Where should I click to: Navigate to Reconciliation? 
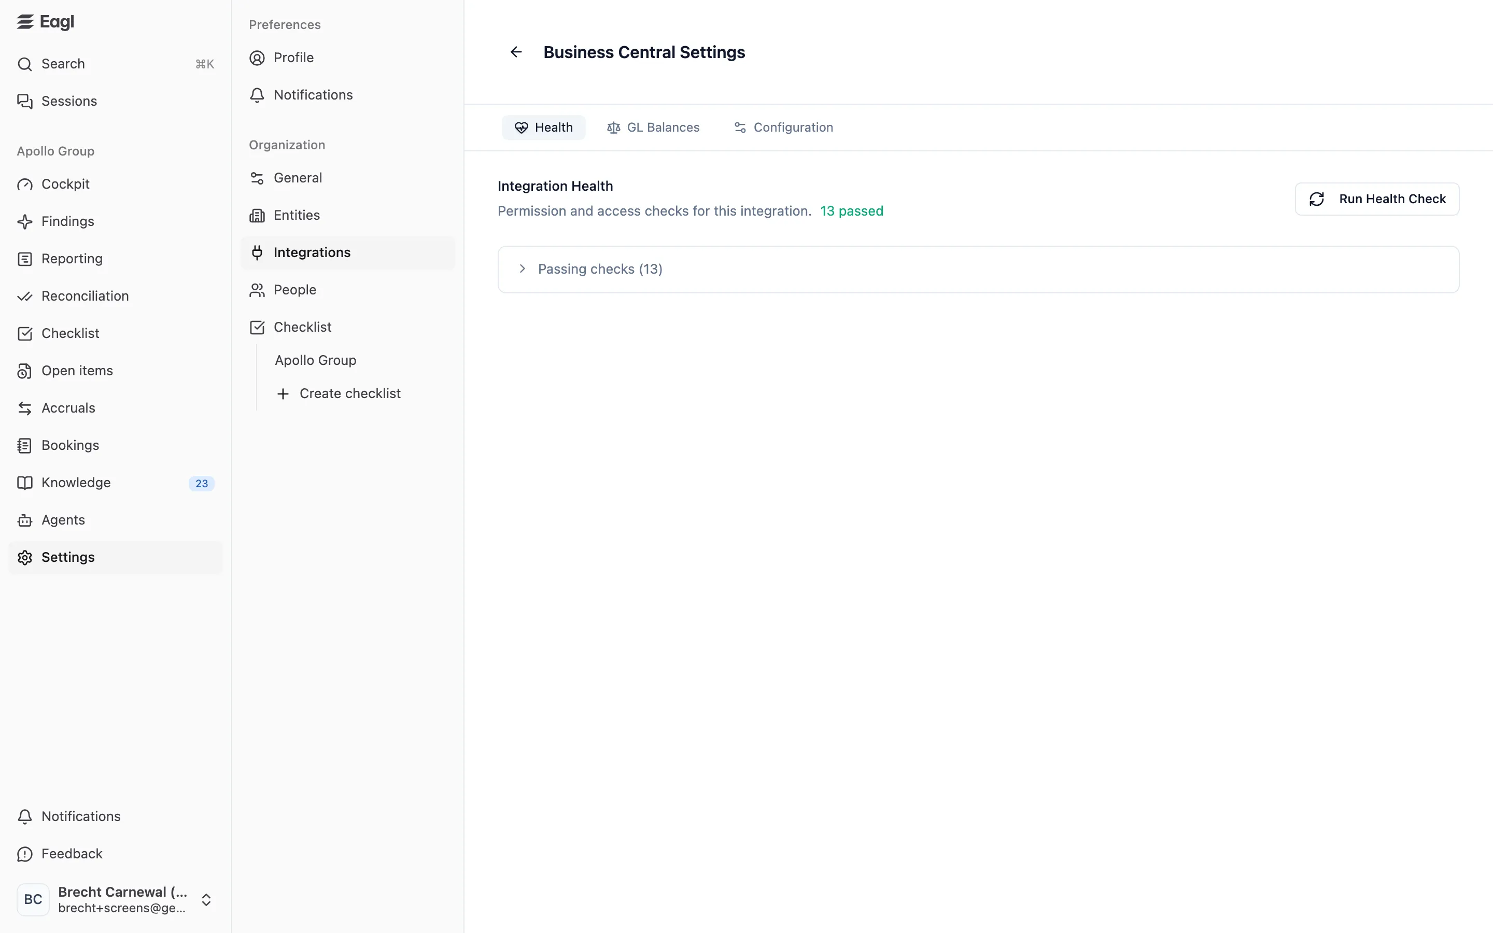click(x=116, y=296)
